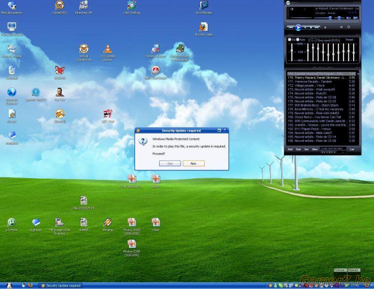374x289 pixels.
Task: Skip to the next track in player
Action: tap(317, 27)
